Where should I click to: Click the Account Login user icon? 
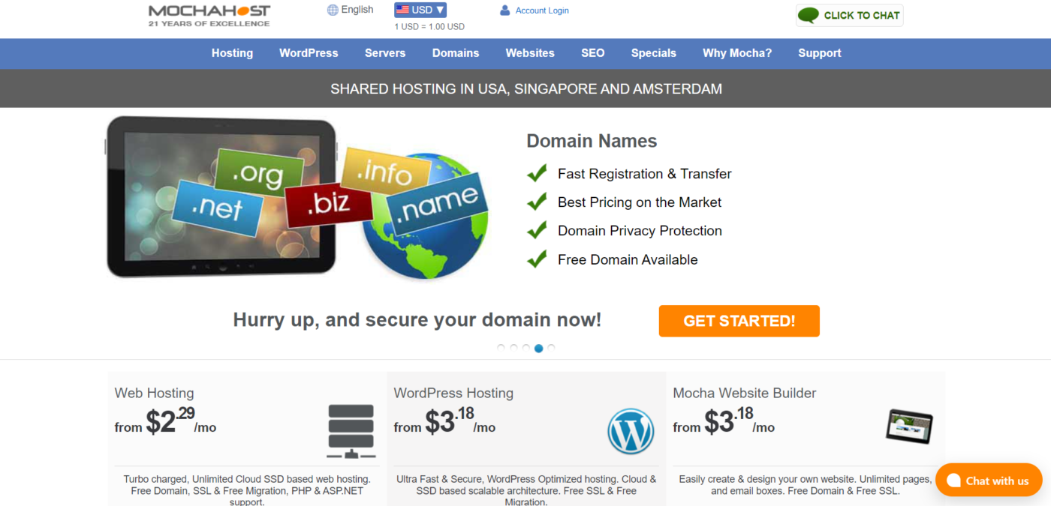[505, 10]
